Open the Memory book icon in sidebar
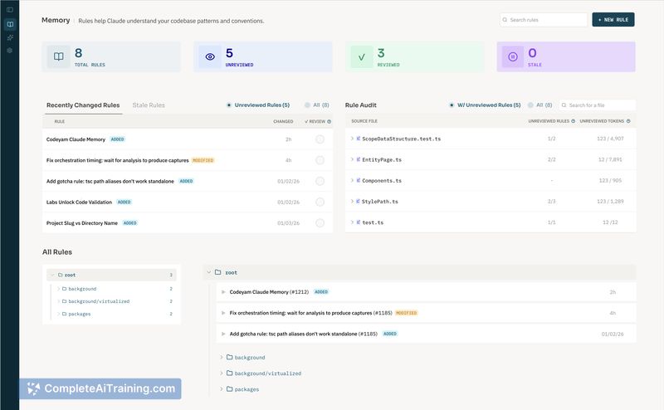The height and width of the screenshot is (410, 664). (9, 24)
